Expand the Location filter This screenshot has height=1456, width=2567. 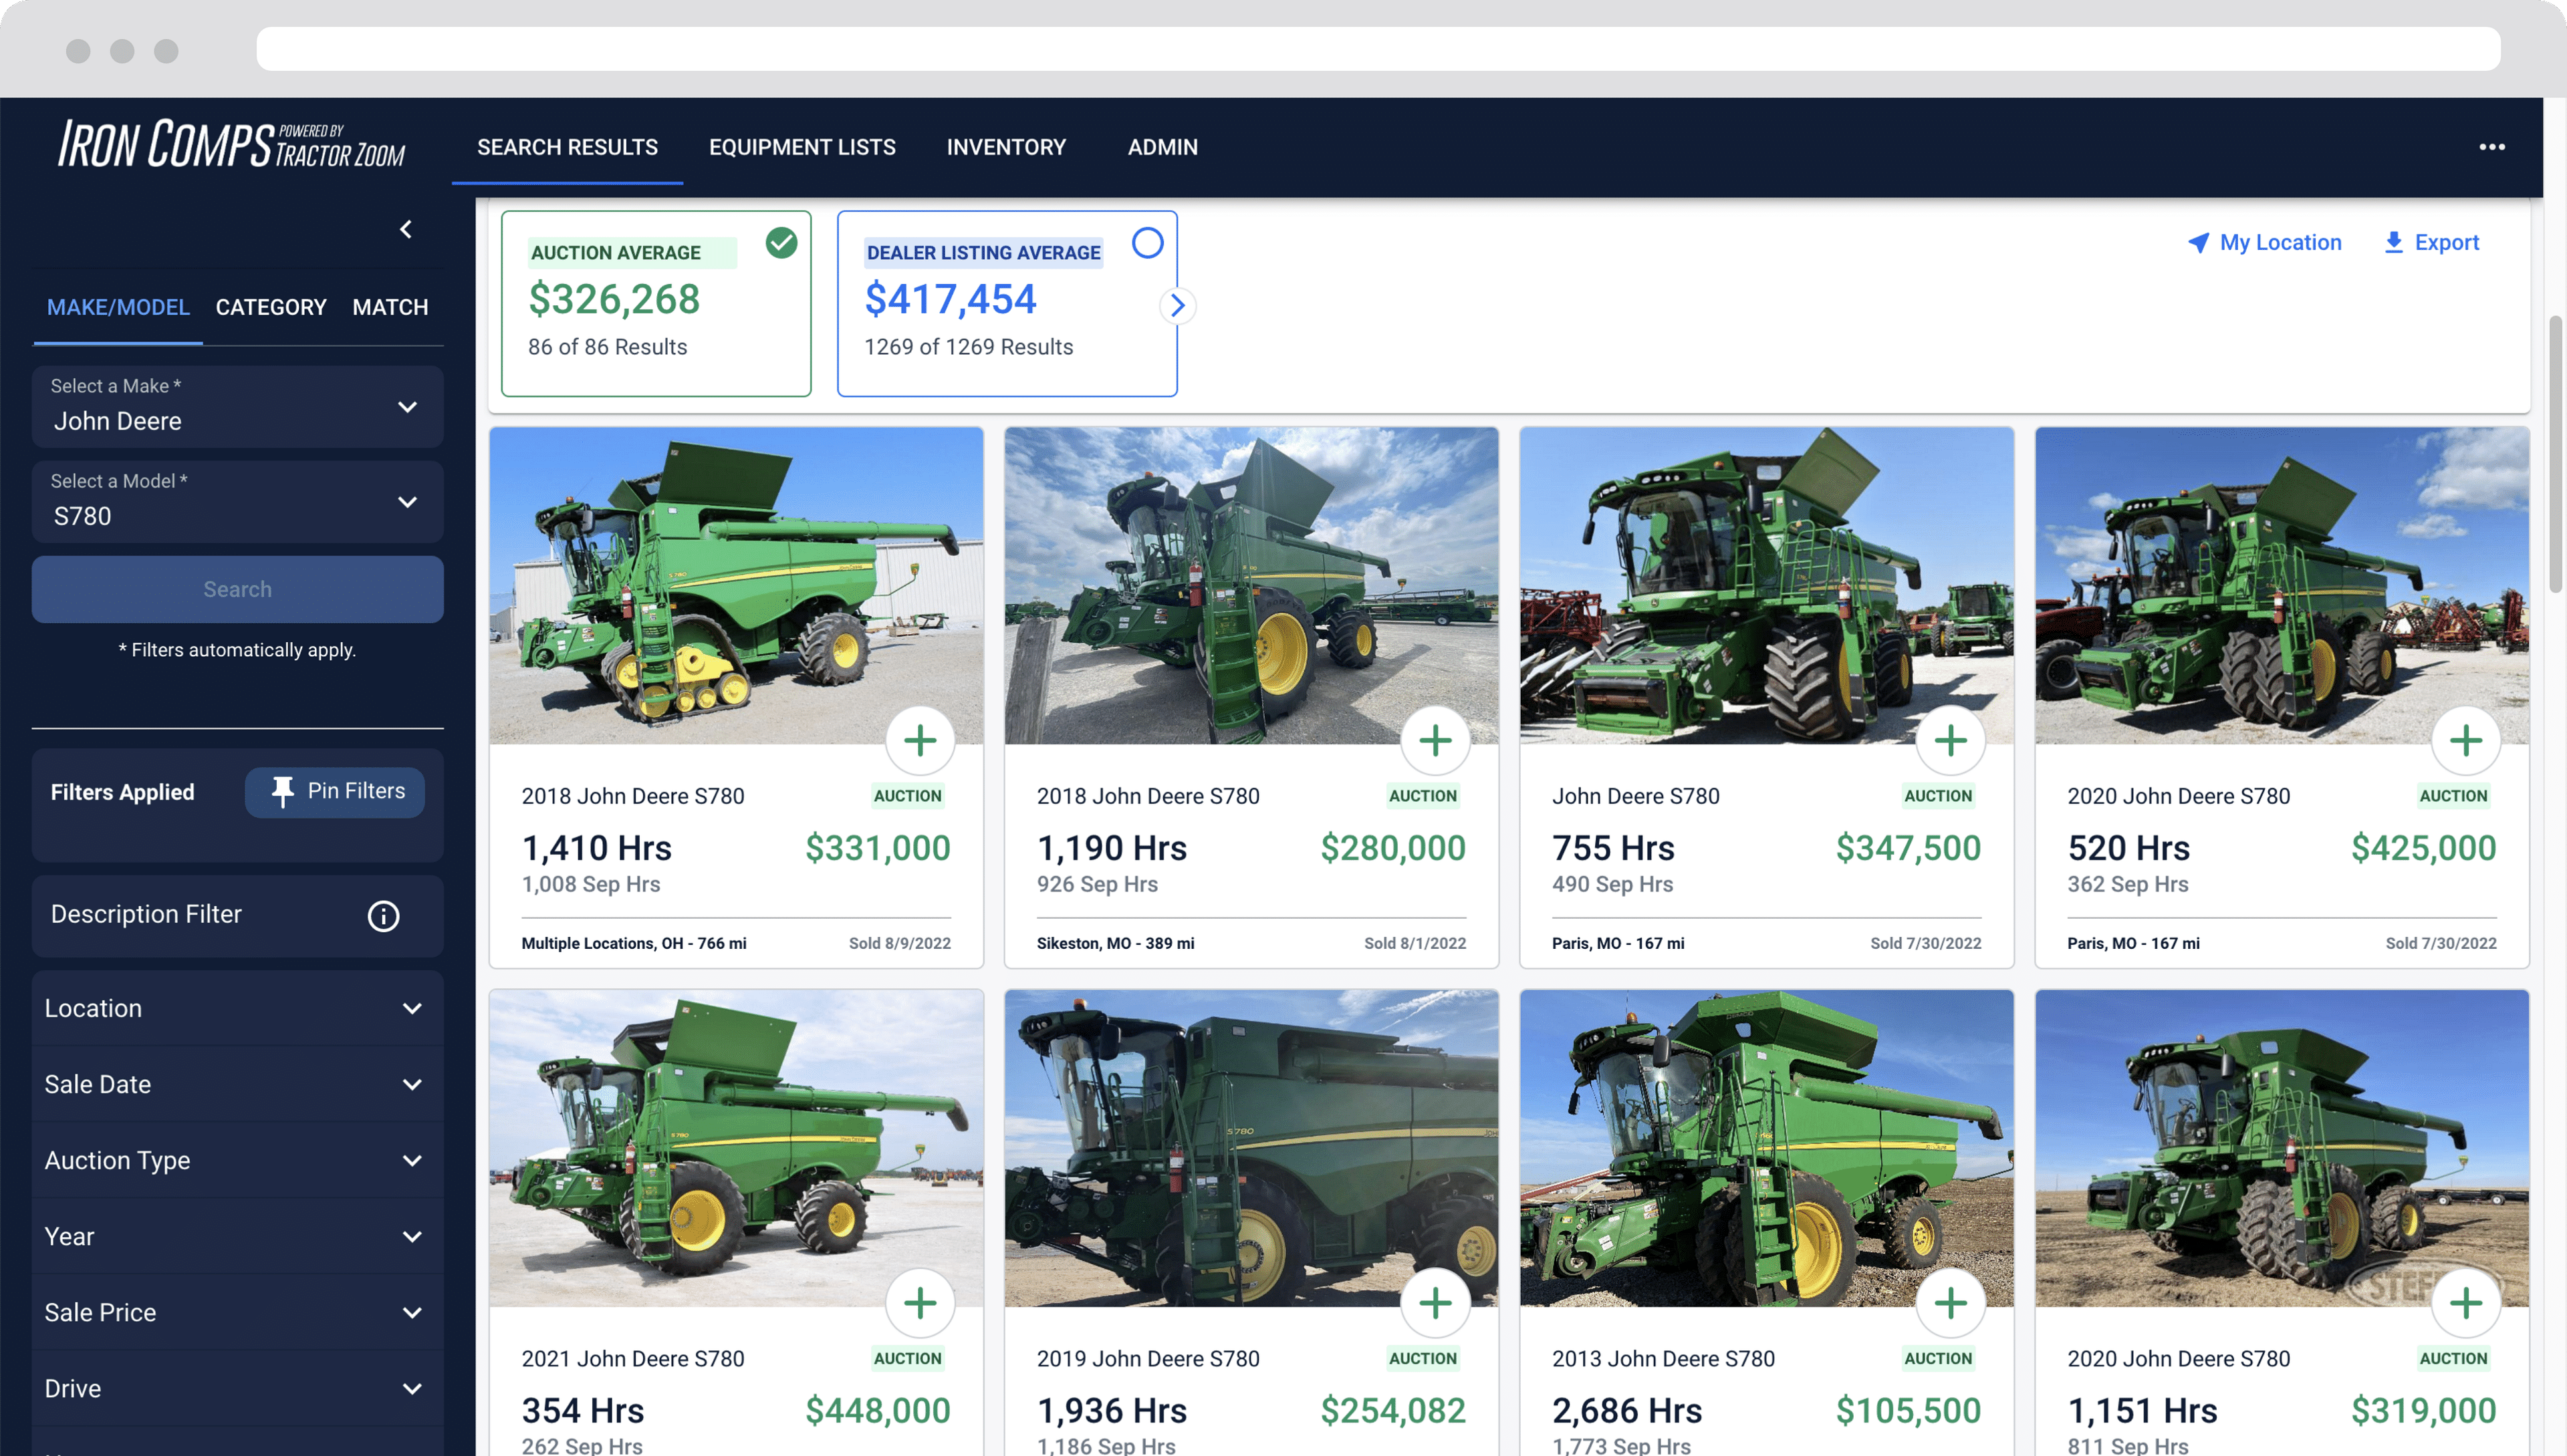point(237,1008)
